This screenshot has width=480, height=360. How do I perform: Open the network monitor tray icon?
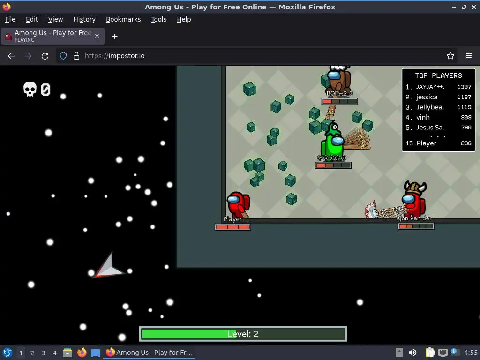click(442, 352)
